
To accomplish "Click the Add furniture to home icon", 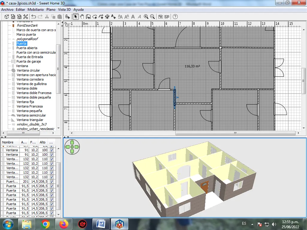I will 67,17.
